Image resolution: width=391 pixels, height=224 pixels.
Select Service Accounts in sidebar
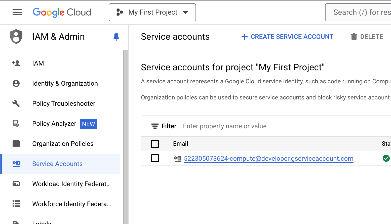[x=60, y=164]
